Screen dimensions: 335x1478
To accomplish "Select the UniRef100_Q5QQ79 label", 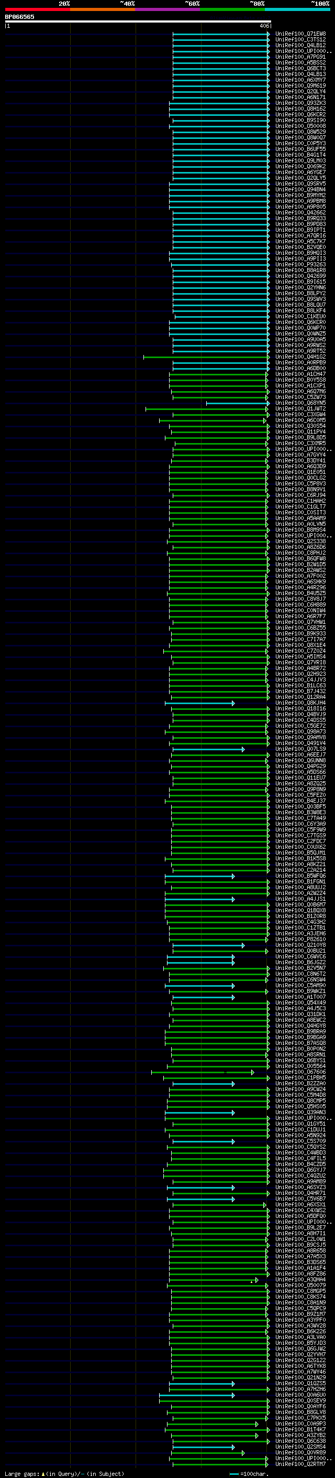I will tap(300, 1285).
